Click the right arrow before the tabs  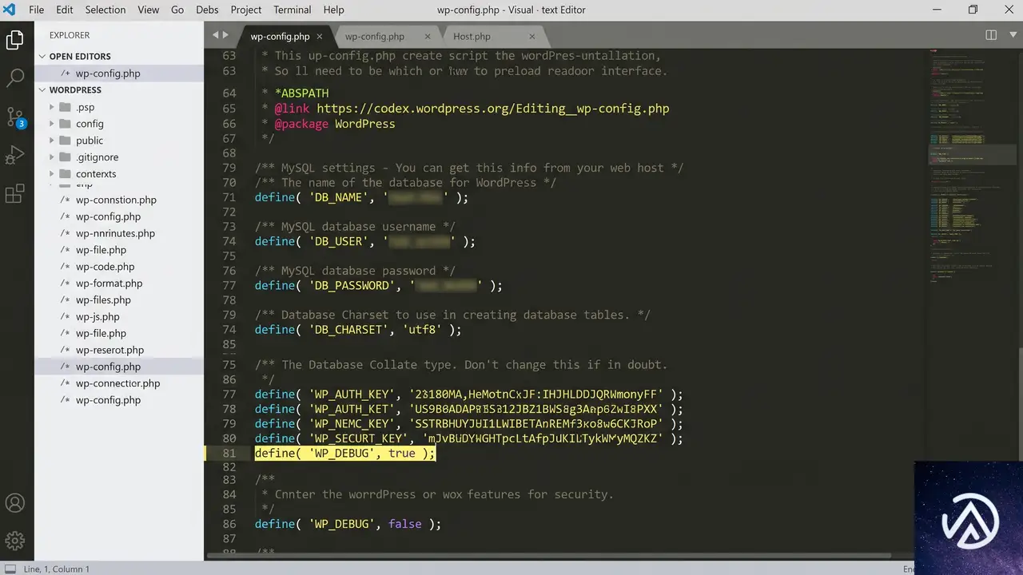225,35
